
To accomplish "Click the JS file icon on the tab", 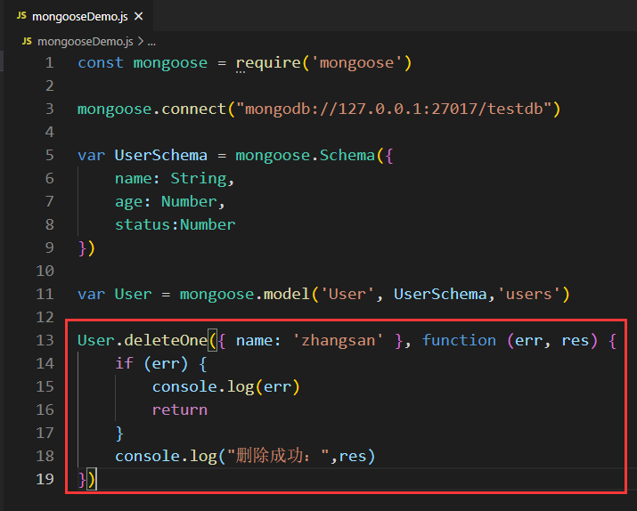I will pos(21,16).
